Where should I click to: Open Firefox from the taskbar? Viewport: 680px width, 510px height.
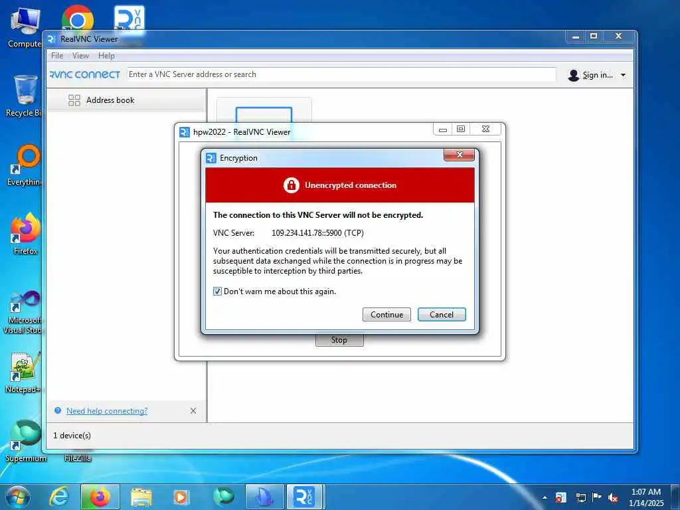tap(100, 497)
